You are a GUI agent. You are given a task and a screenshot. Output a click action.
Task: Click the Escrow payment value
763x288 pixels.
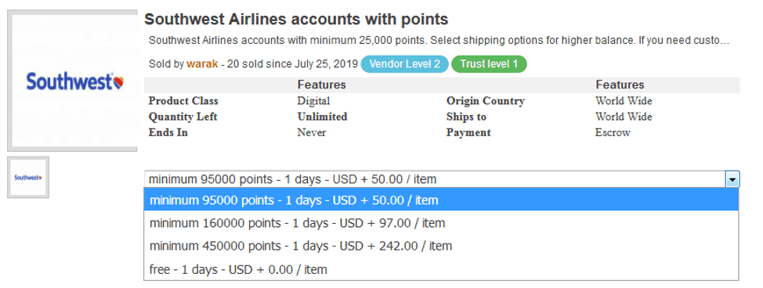[613, 132]
